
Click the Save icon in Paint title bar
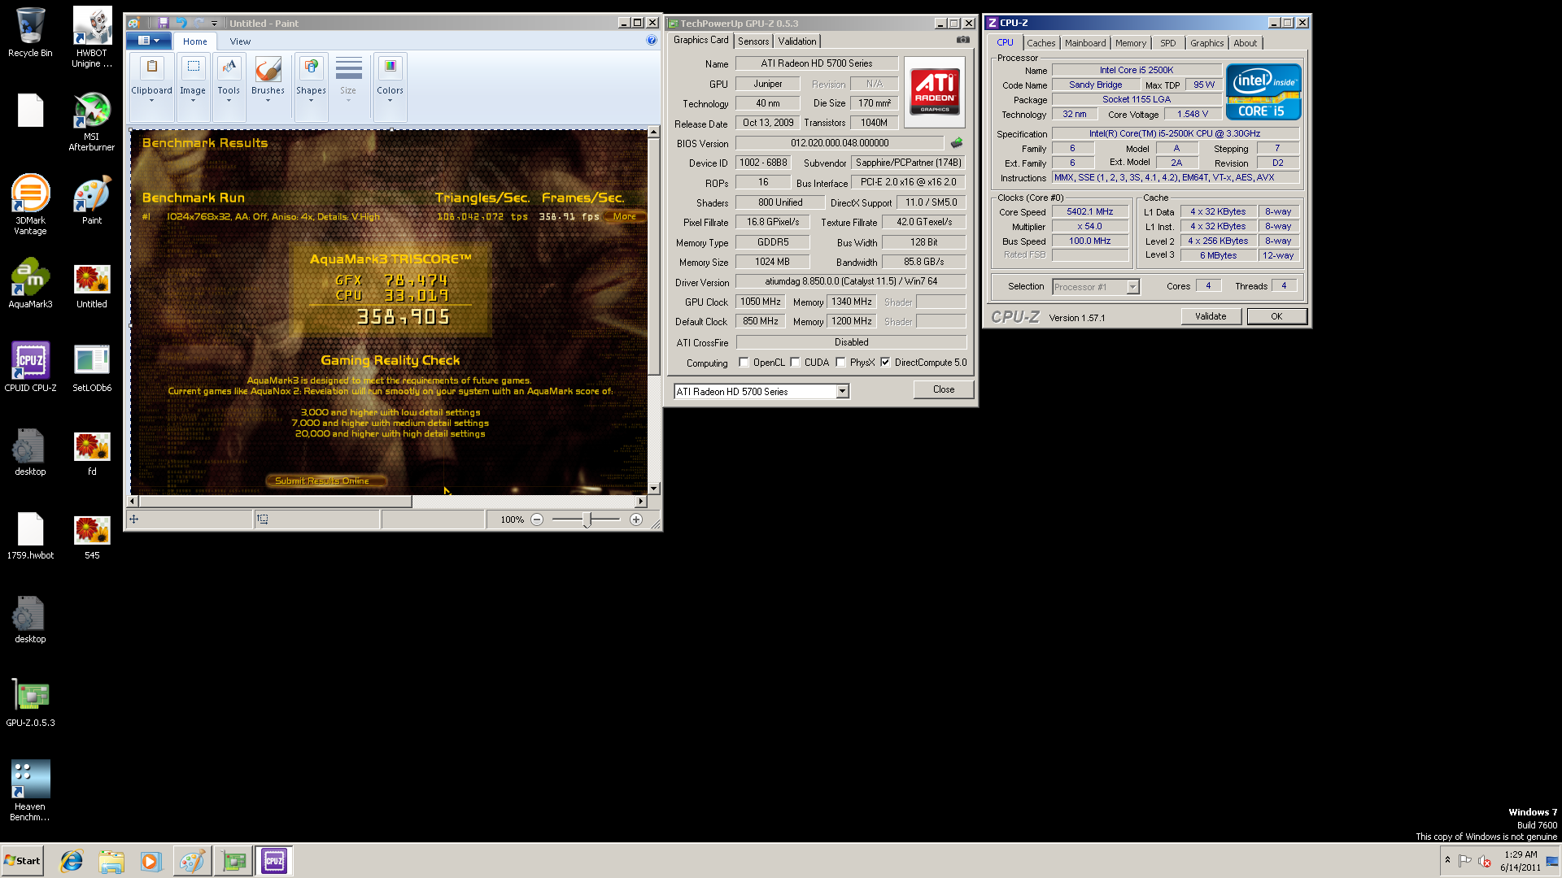[163, 23]
